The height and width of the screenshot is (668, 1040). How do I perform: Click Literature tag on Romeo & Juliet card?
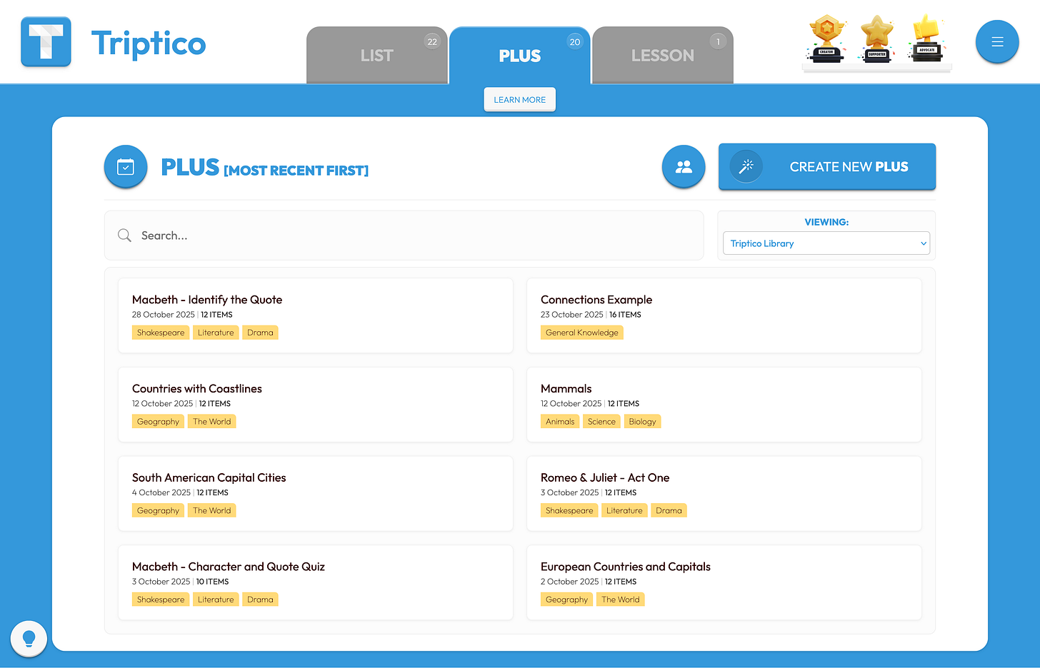(x=624, y=511)
